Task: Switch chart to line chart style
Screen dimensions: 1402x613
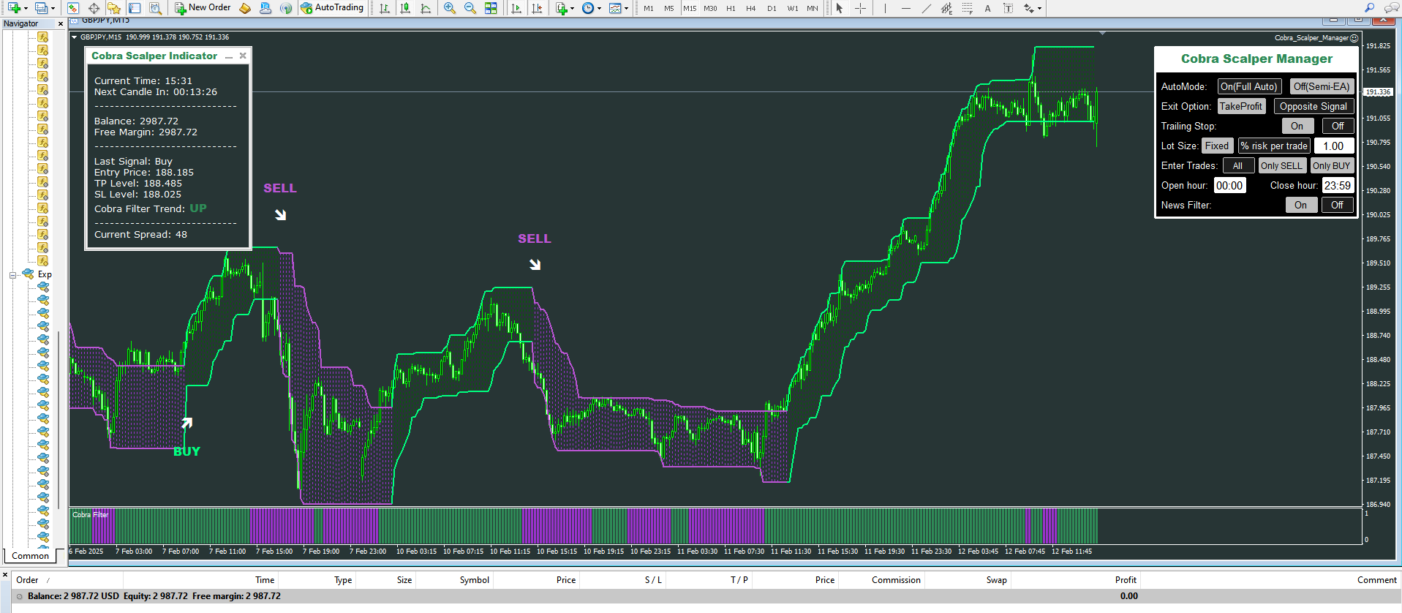Action: click(x=426, y=8)
